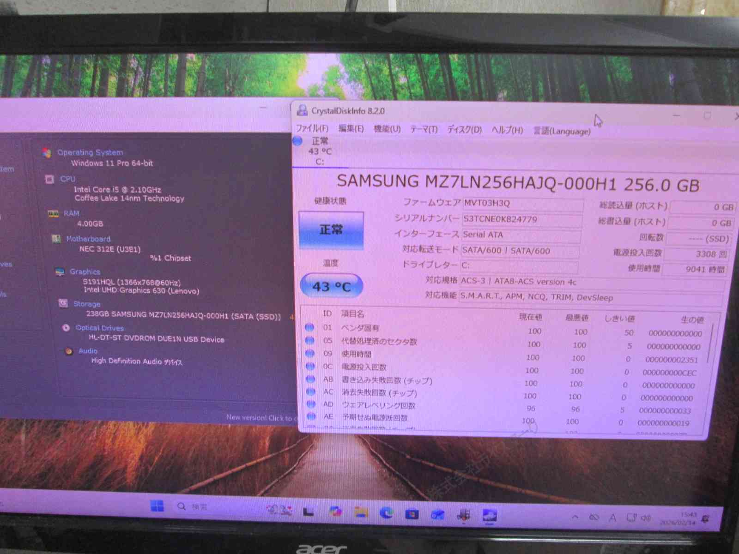Open the ファイル(F) menu in CrystalDiskInfo
The height and width of the screenshot is (554, 739).
312,128
